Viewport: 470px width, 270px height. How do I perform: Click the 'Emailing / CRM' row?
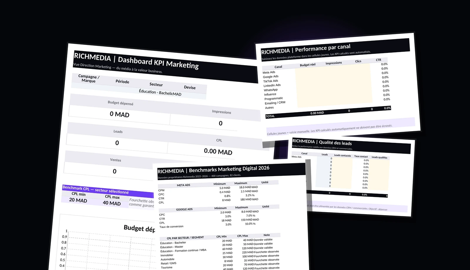coord(275,103)
